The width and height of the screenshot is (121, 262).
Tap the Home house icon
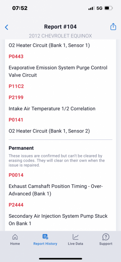click(15, 237)
